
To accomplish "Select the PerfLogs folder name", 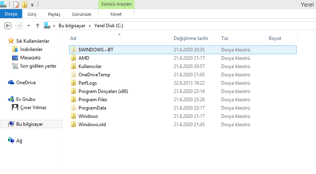I will click(88, 83).
